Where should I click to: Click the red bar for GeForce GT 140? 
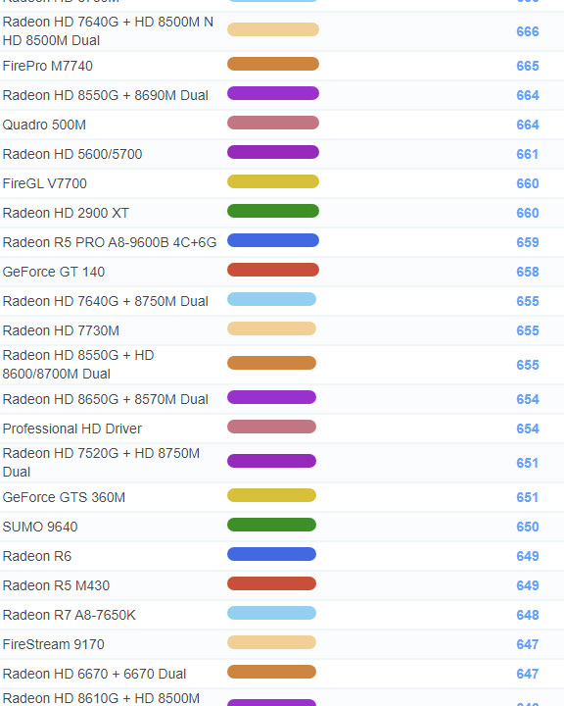[x=273, y=270]
